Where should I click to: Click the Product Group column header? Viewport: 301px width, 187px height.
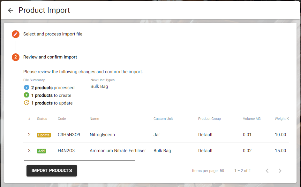209,119
